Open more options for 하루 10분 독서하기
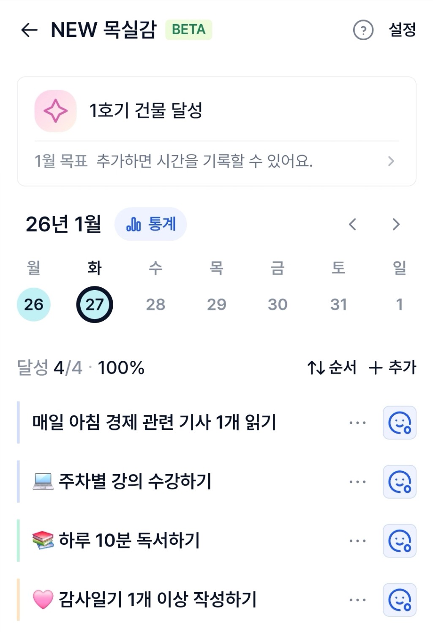Viewport: 433px width, 632px height. tap(357, 541)
